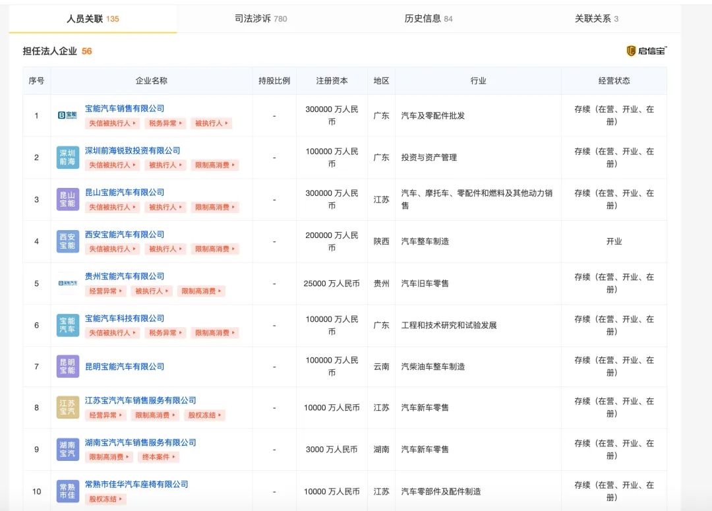Select the 贵州 region cell
This screenshot has height=511, width=712.
[382, 284]
